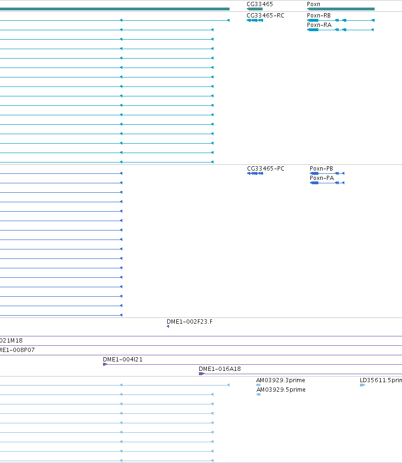
Task: Click the LD35611.5prime label
Action: (x=381, y=380)
